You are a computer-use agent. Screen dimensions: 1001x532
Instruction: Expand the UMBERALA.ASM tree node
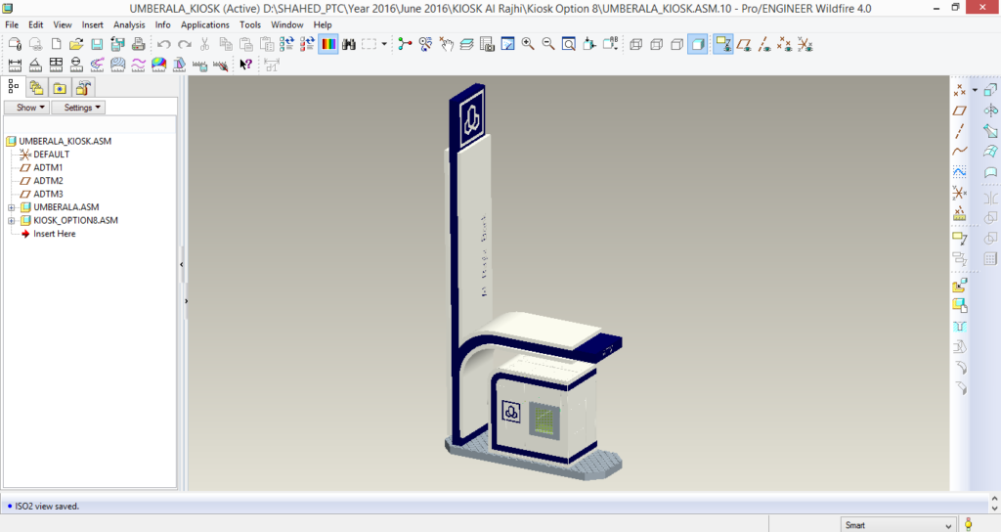coord(11,207)
